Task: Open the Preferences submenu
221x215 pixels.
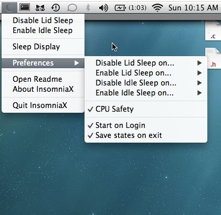Action: (x=43, y=63)
